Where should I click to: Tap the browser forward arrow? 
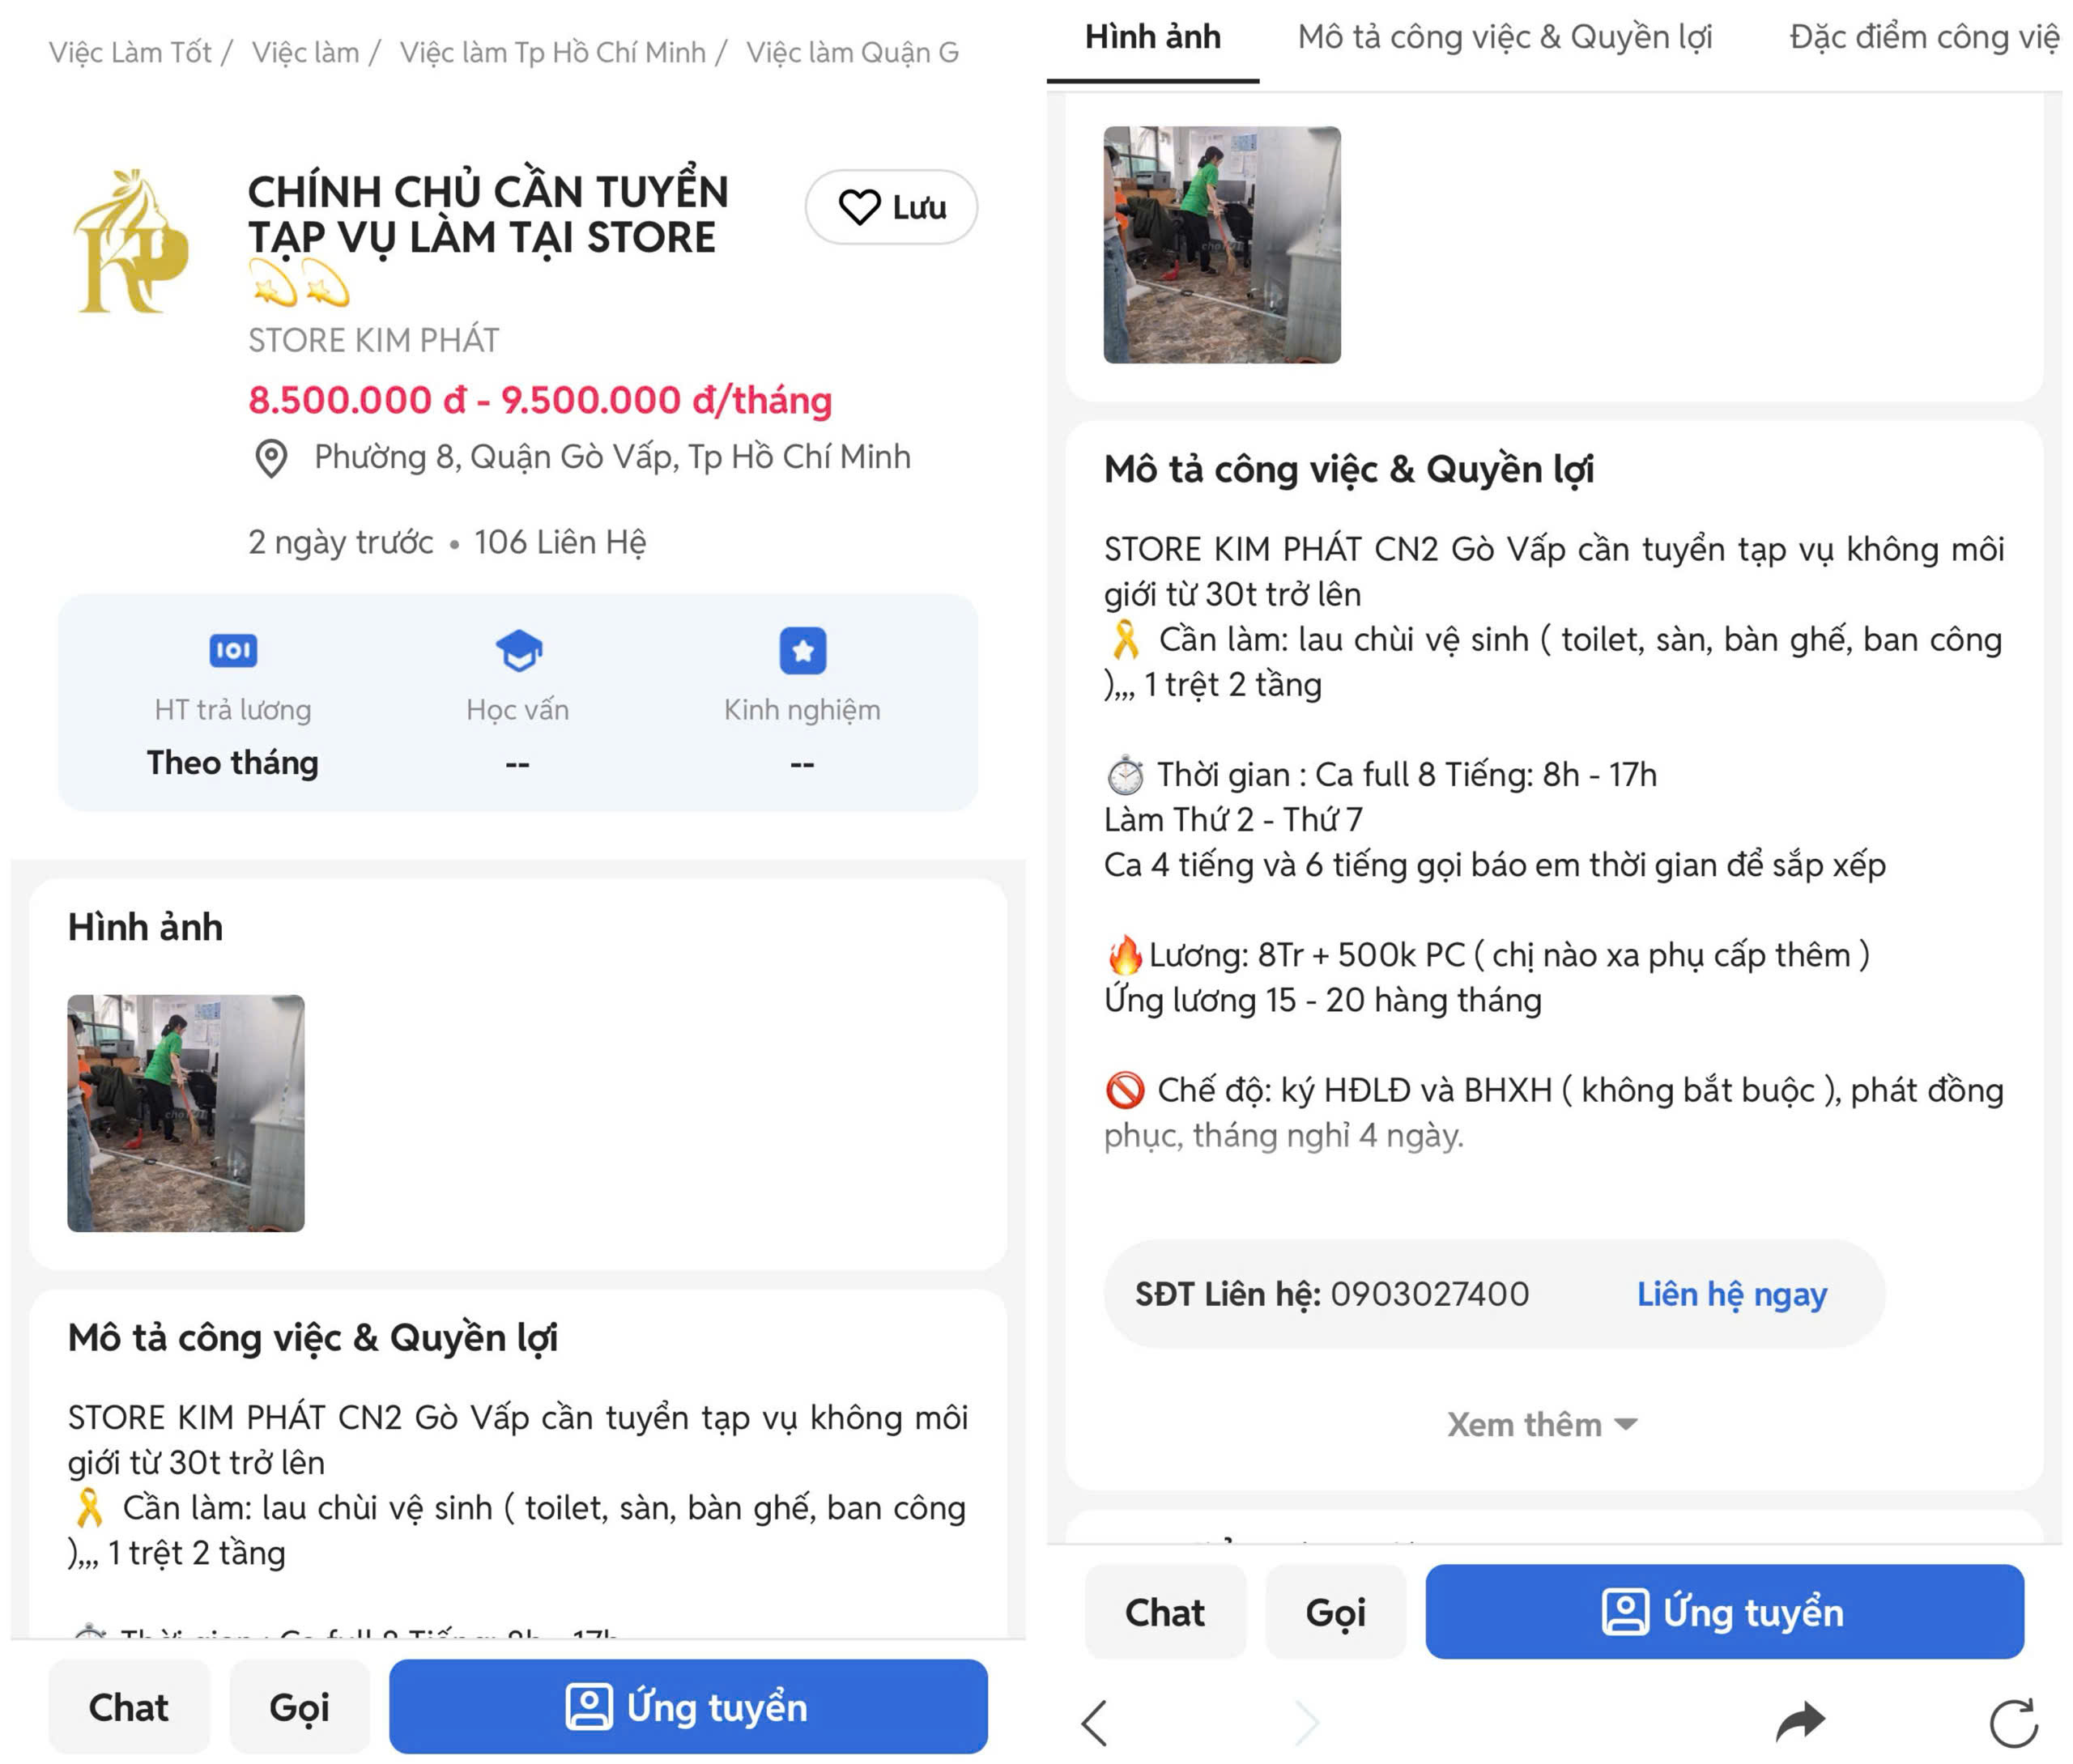click(1306, 1722)
